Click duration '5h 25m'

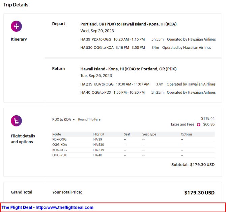[158, 92]
